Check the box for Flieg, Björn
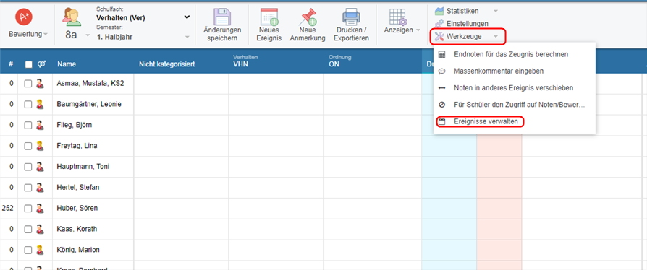The height and width of the screenshot is (270, 647). tap(28, 125)
